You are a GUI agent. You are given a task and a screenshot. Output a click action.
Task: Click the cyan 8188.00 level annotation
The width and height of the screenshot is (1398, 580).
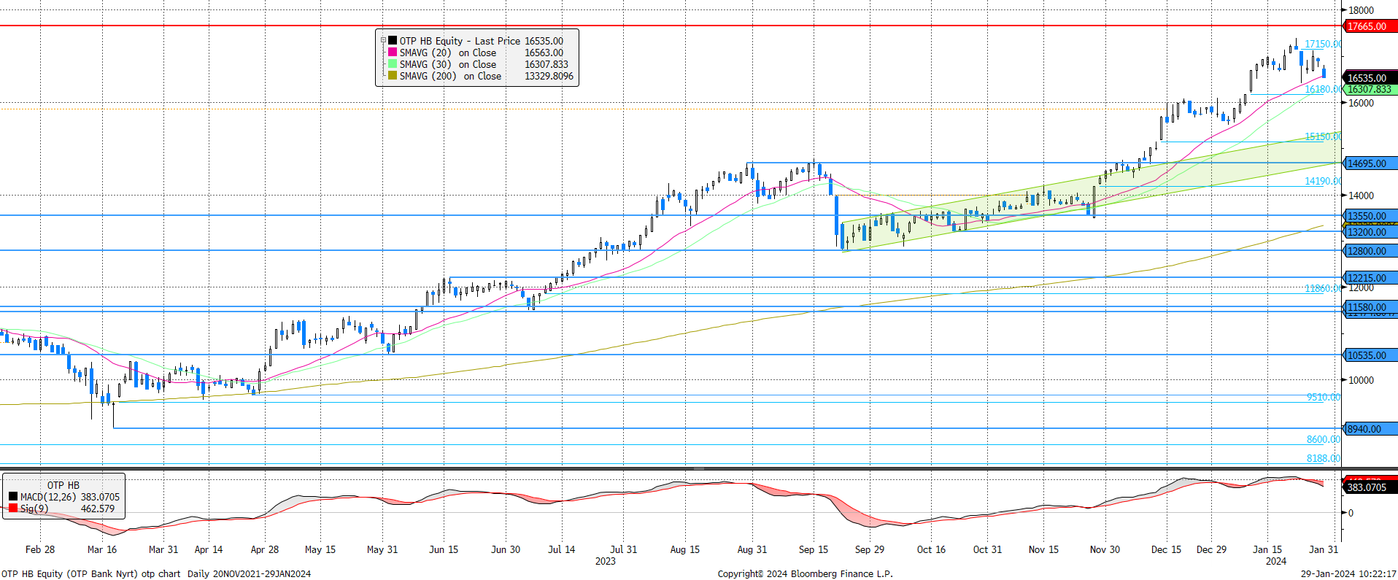pyautogui.click(x=1324, y=458)
